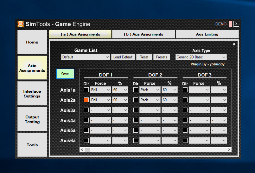Open the Home section
The height and width of the screenshot is (173, 255).
coord(32,42)
